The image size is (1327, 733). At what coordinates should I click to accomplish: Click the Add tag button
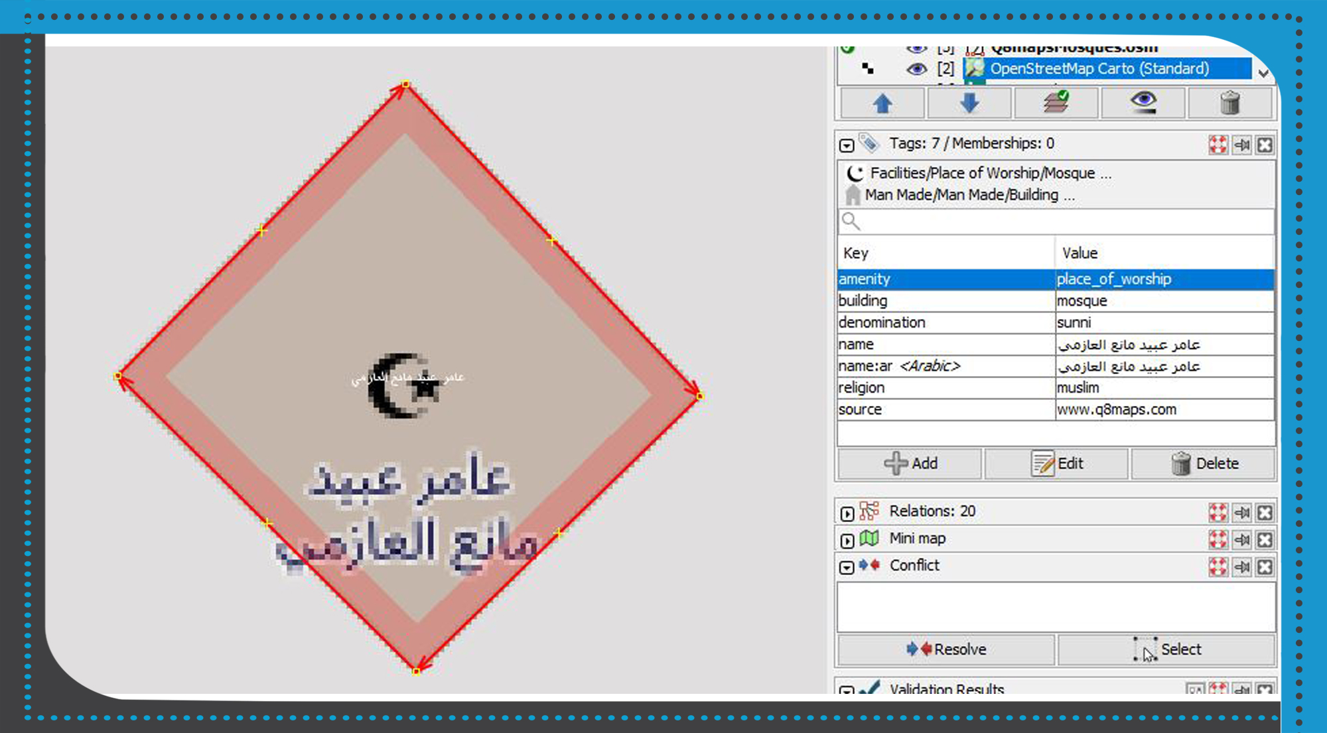(910, 464)
